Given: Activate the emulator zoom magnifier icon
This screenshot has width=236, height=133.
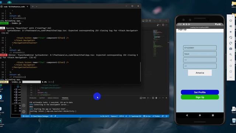Looking at the screenshot, I should 231,54.
